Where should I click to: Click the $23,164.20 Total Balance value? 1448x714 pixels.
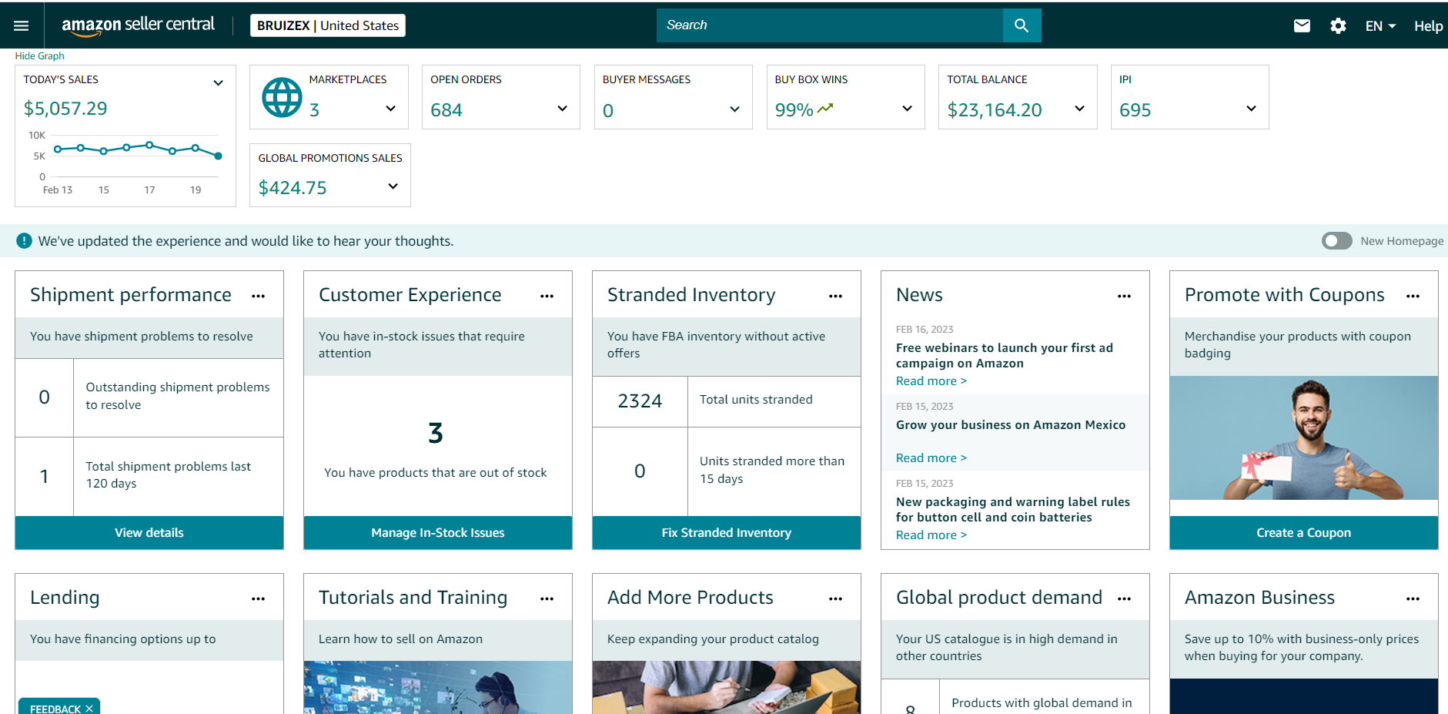point(995,110)
